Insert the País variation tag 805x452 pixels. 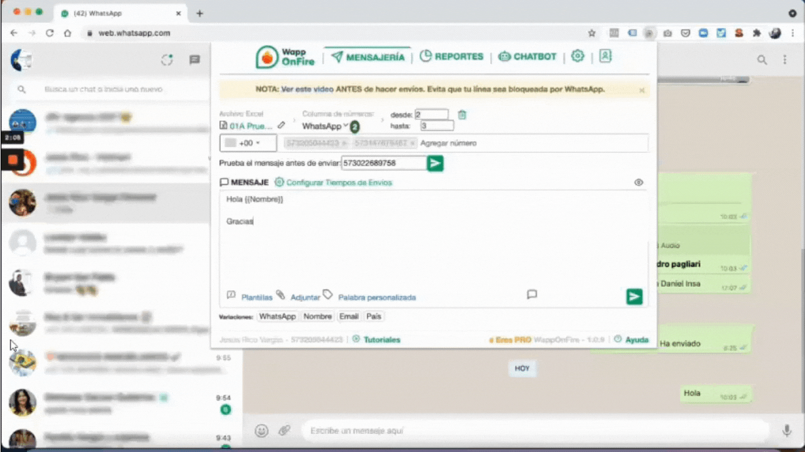373,316
